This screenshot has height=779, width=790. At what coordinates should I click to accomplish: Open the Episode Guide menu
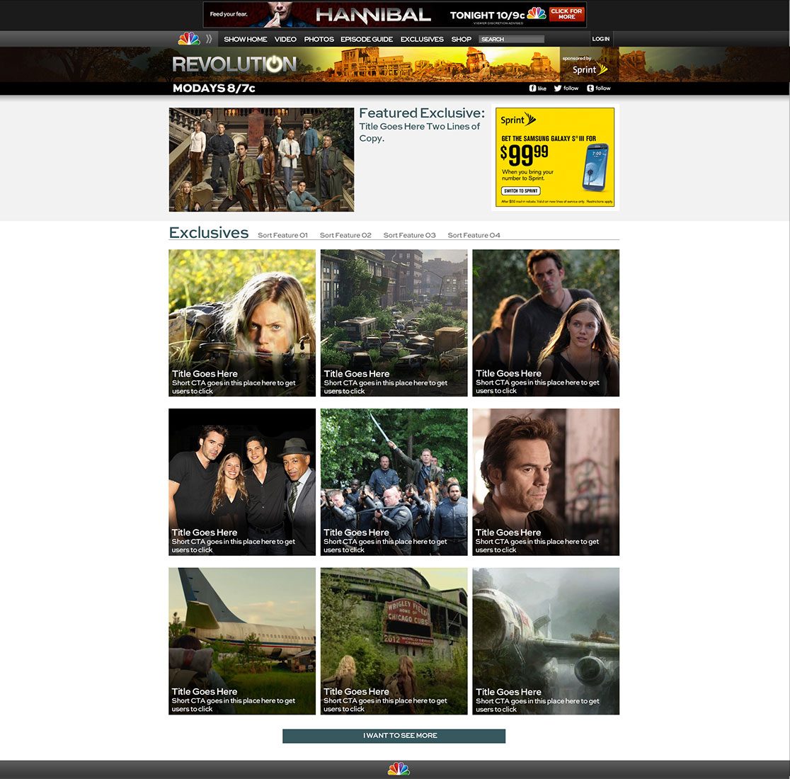pyautogui.click(x=367, y=39)
